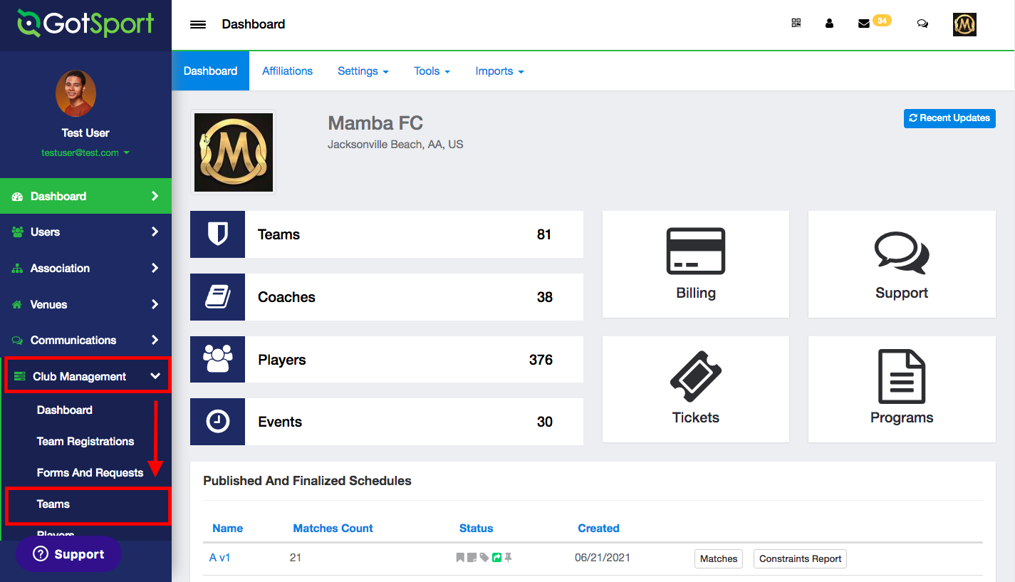Click the Club Management list icon
1015x582 pixels.
pos(20,376)
